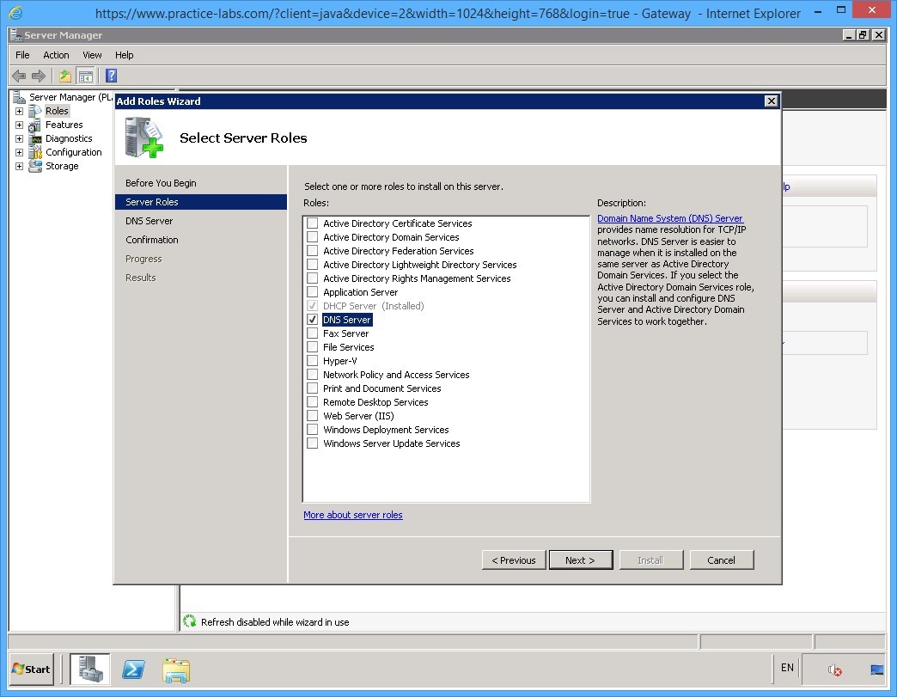
Task: Click the Forward navigation arrow in toolbar
Action: [36, 76]
